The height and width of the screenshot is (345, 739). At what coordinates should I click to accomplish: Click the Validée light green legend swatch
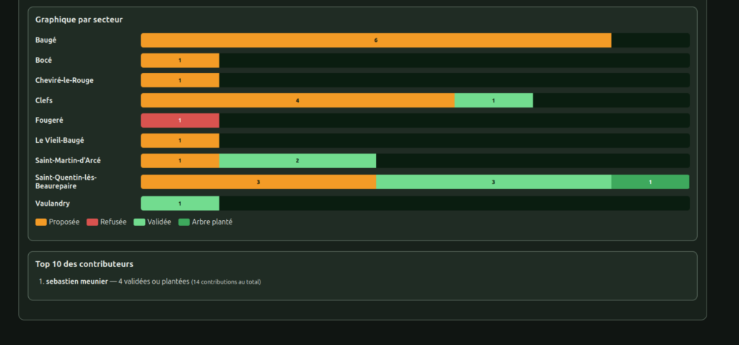pos(139,222)
